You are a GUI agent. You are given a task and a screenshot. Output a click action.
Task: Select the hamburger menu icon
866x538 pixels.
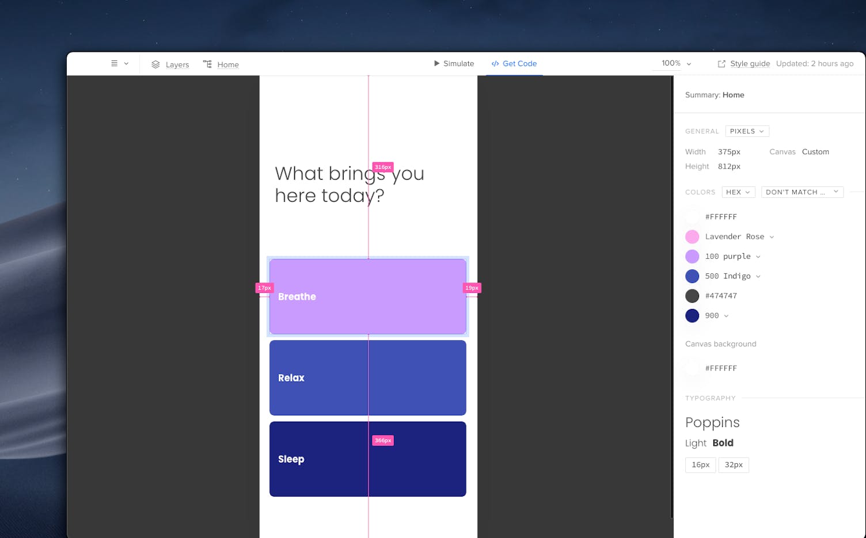(115, 63)
